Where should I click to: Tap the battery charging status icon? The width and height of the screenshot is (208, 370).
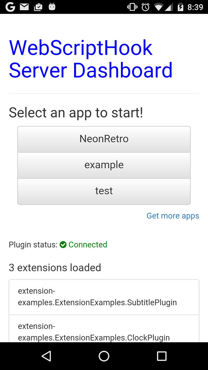[180, 7]
